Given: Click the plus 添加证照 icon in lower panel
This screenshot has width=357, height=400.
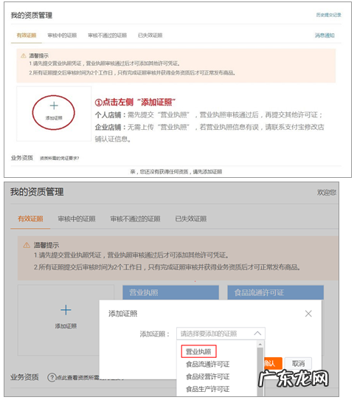Looking at the screenshot, I should tap(66, 310).
